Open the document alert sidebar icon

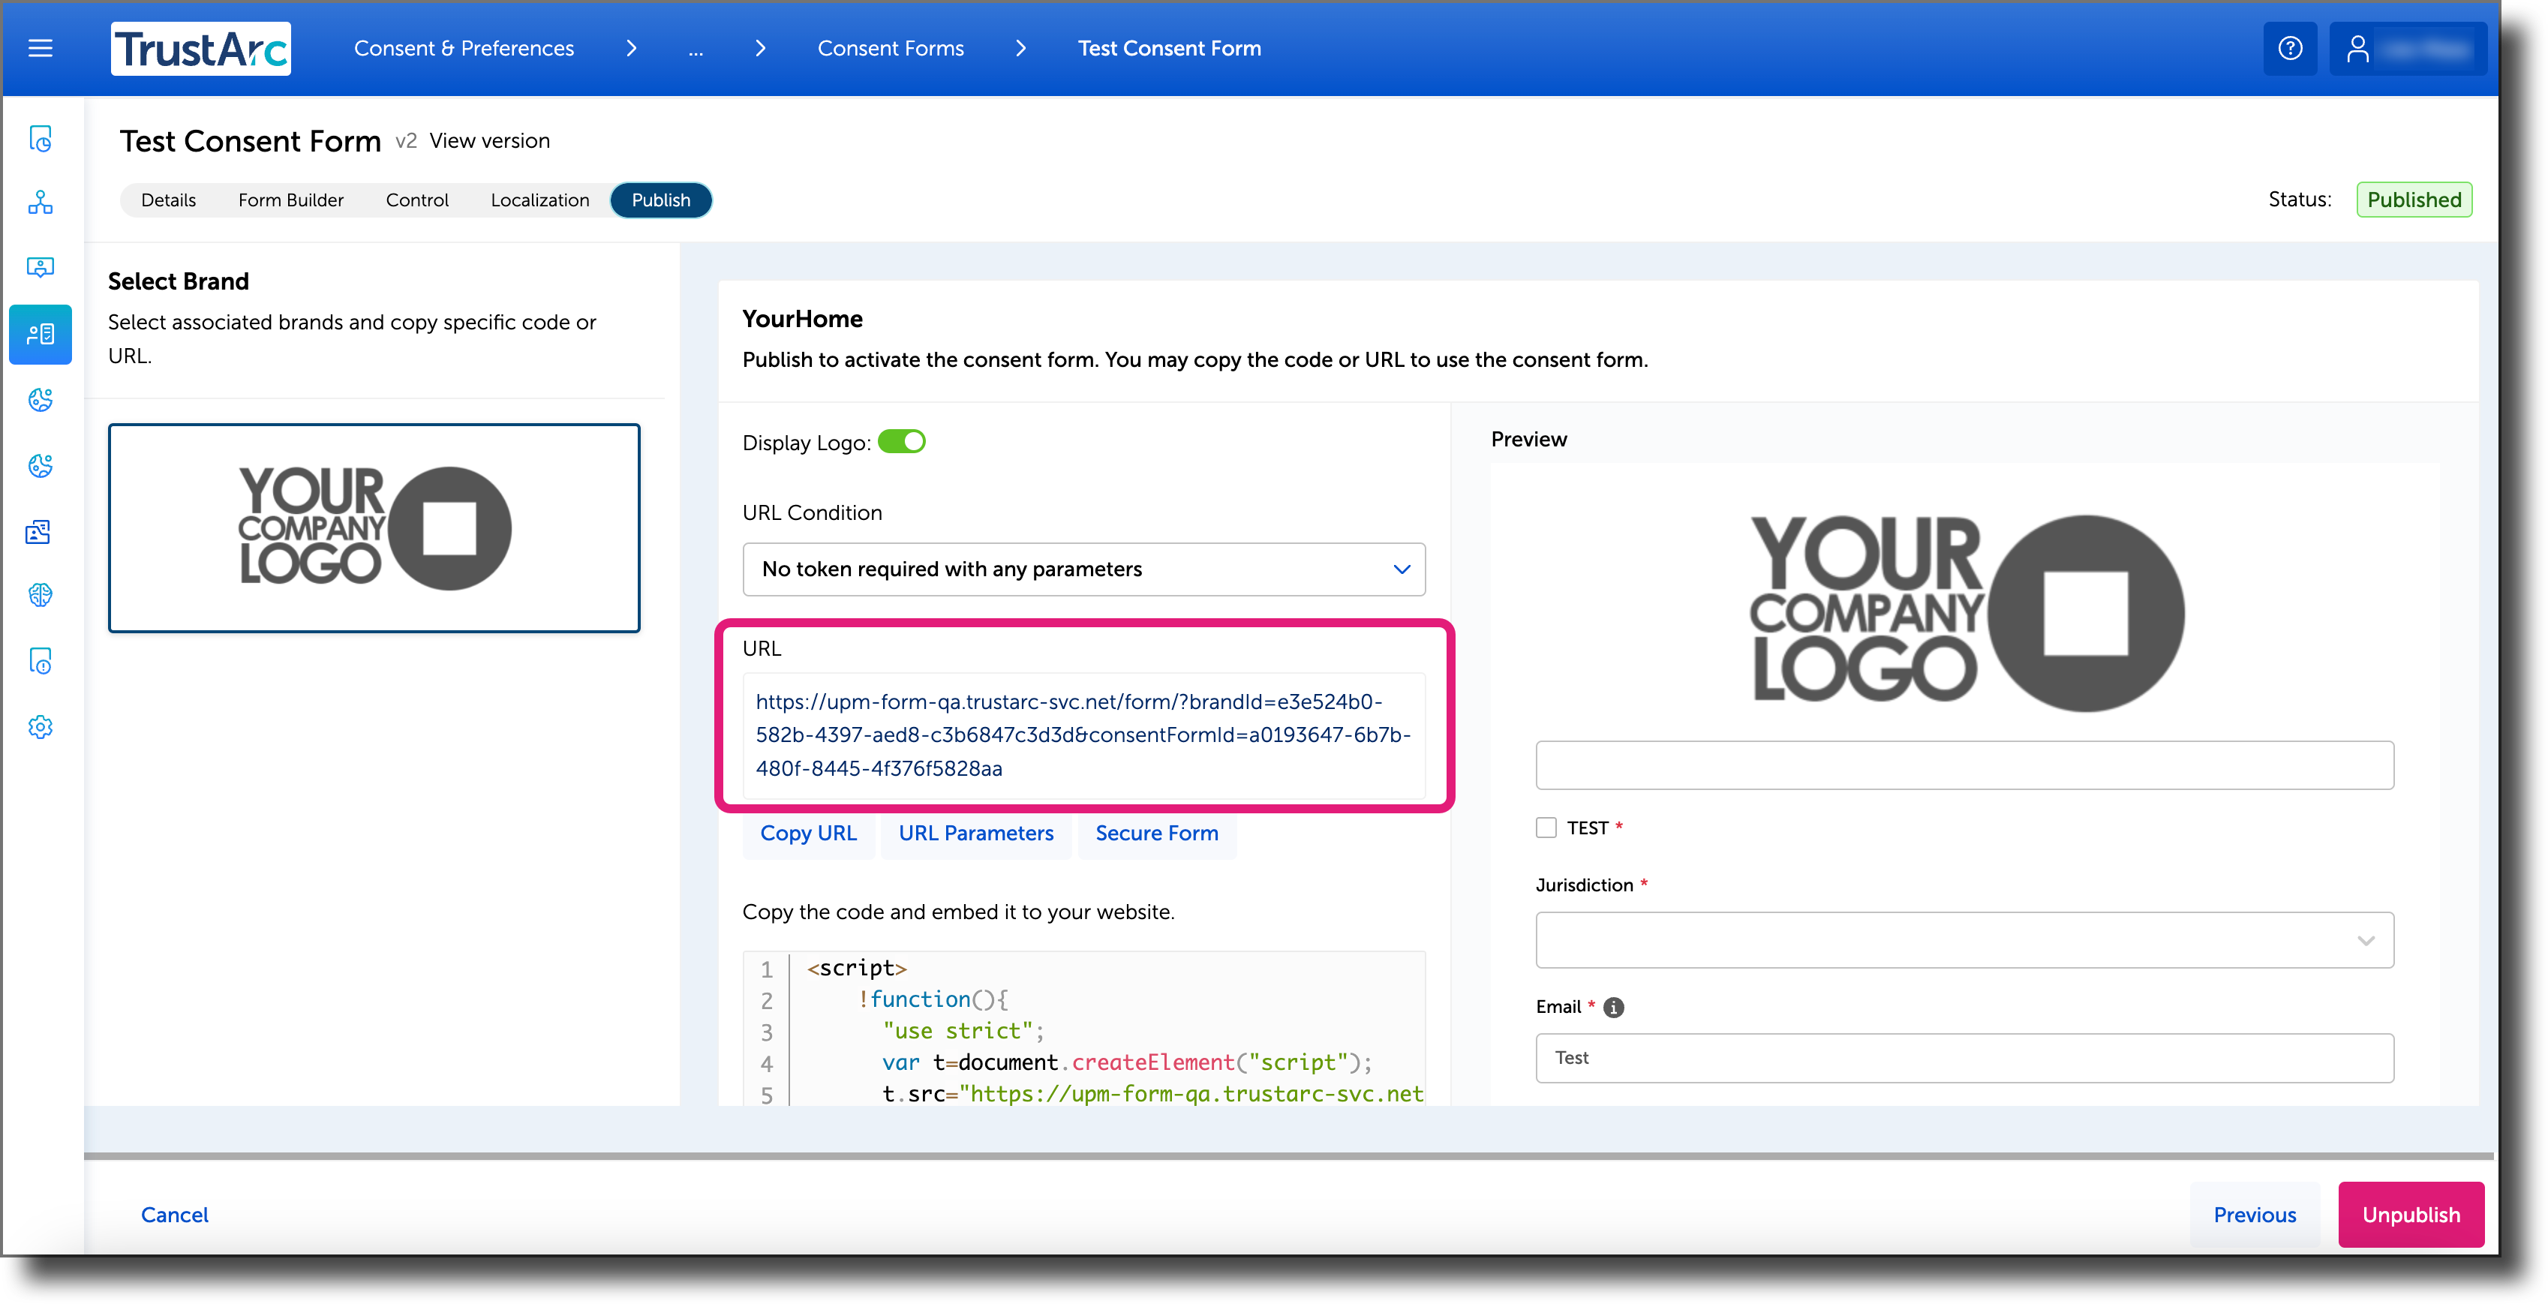(x=41, y=661)
